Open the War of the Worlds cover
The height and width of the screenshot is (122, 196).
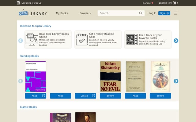point(61,117)
